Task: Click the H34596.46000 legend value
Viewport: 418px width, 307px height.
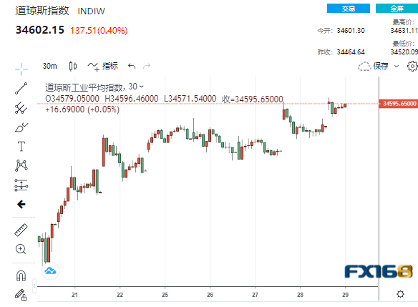Action: [x=132, y=99]
